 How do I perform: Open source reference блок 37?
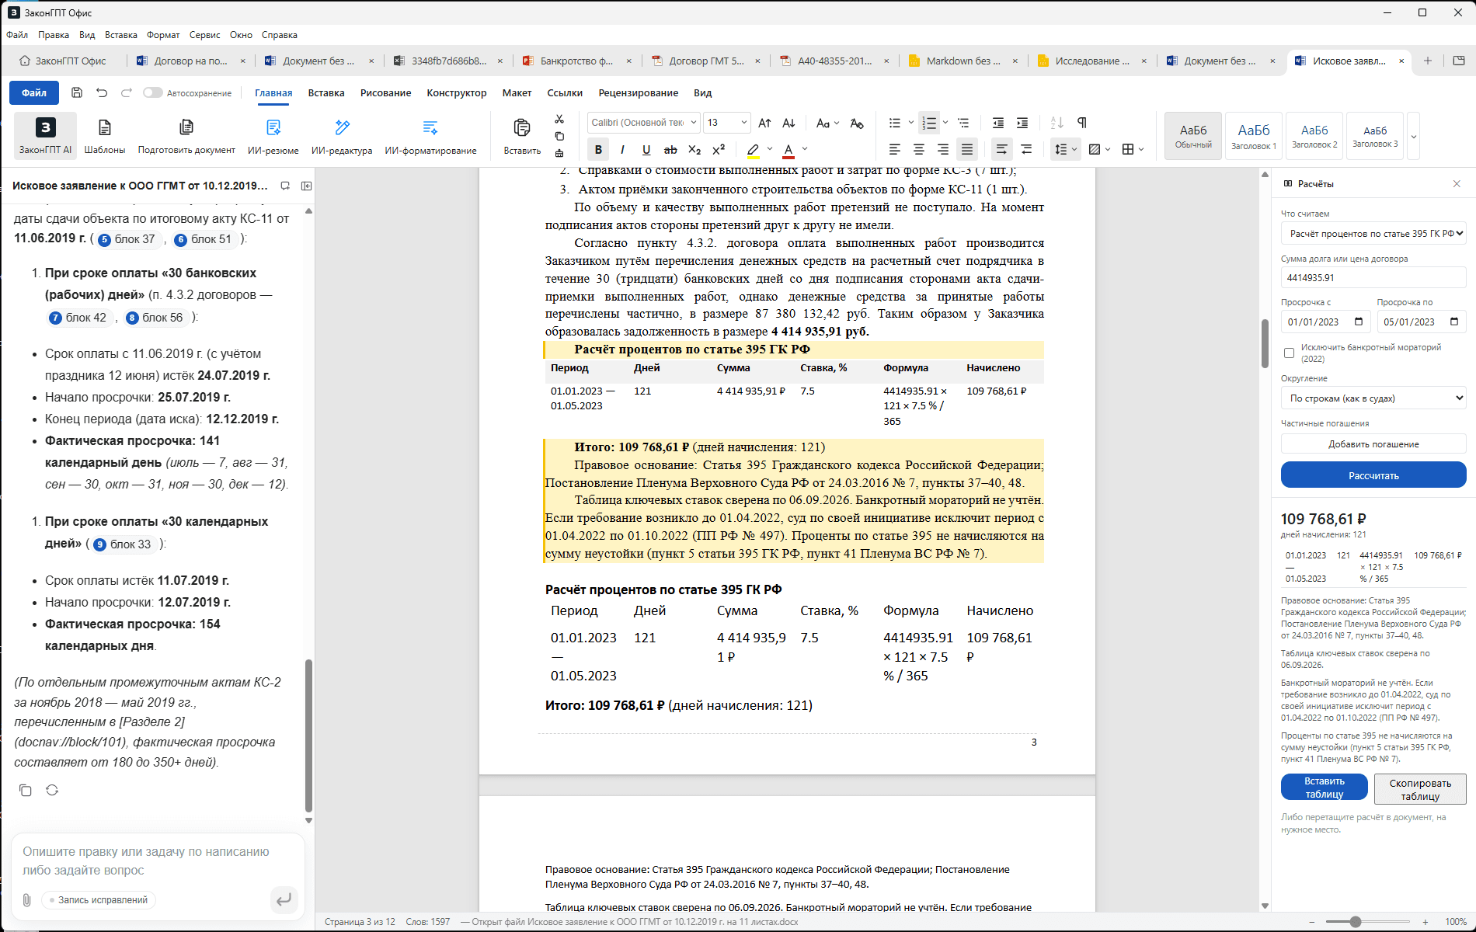(x=127, y=239)
